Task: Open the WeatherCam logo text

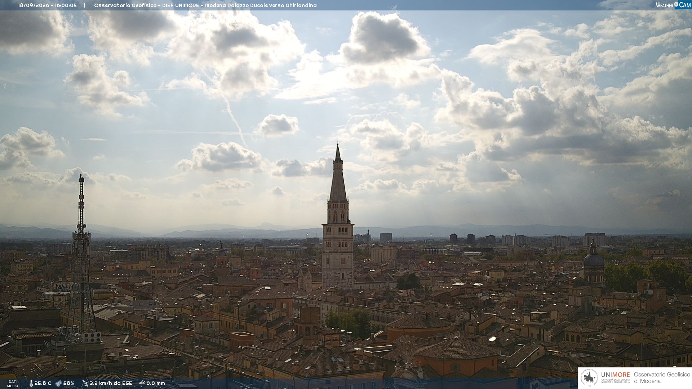Action: click(673, 5)
